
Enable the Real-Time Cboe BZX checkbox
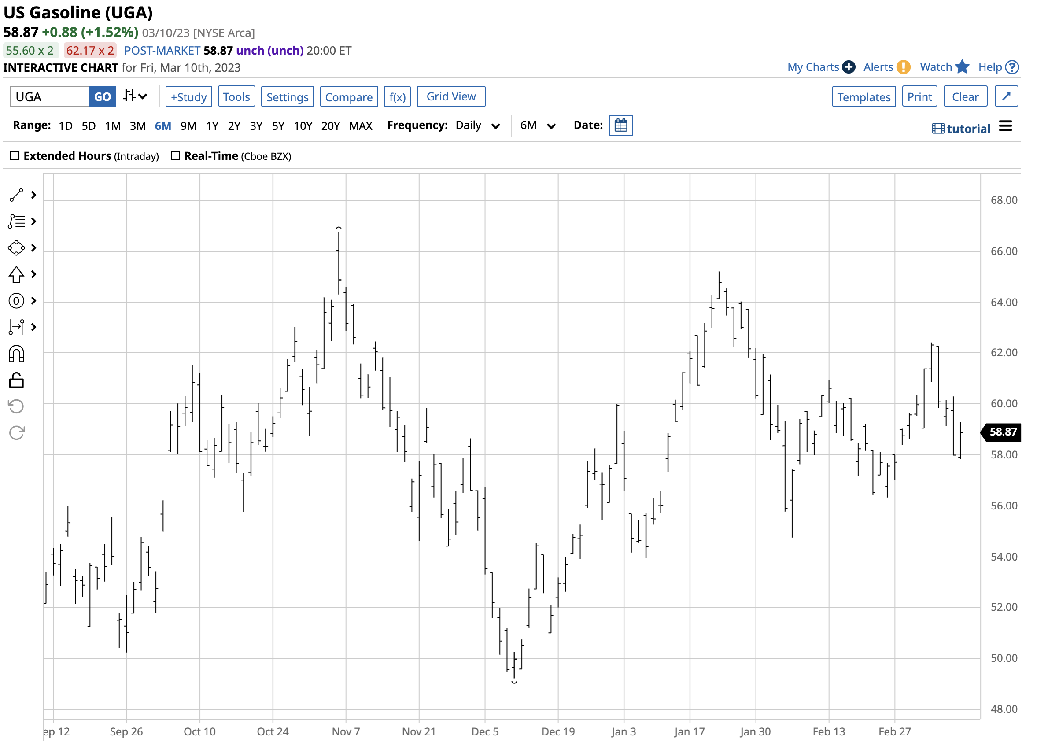point(175,156)
